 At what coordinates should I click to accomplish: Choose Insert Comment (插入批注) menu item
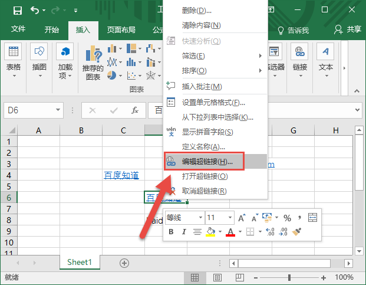point(216,87)
